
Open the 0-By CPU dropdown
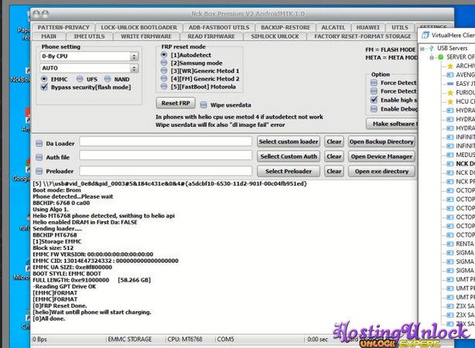[x=134, y=56]
